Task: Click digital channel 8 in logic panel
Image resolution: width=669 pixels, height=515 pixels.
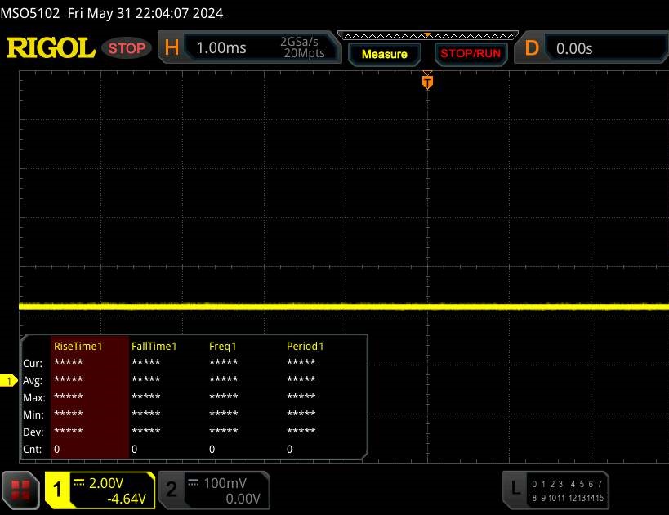Action: pos(534,498)
